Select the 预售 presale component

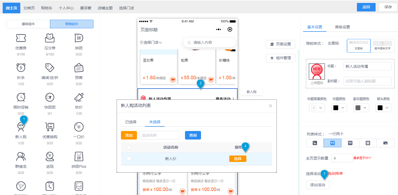pos(79,68)
